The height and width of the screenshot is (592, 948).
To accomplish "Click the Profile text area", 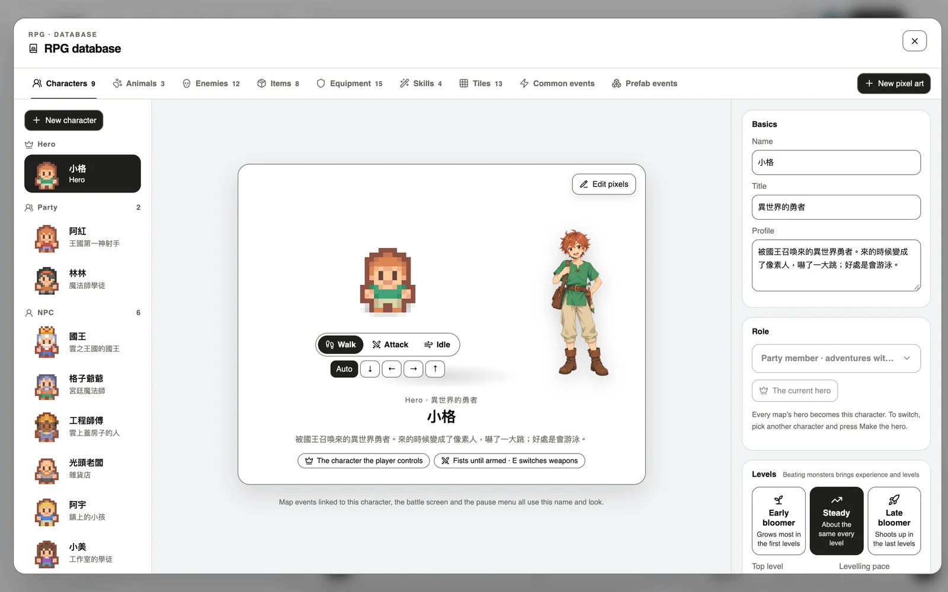I will click(x=836, y=265).
